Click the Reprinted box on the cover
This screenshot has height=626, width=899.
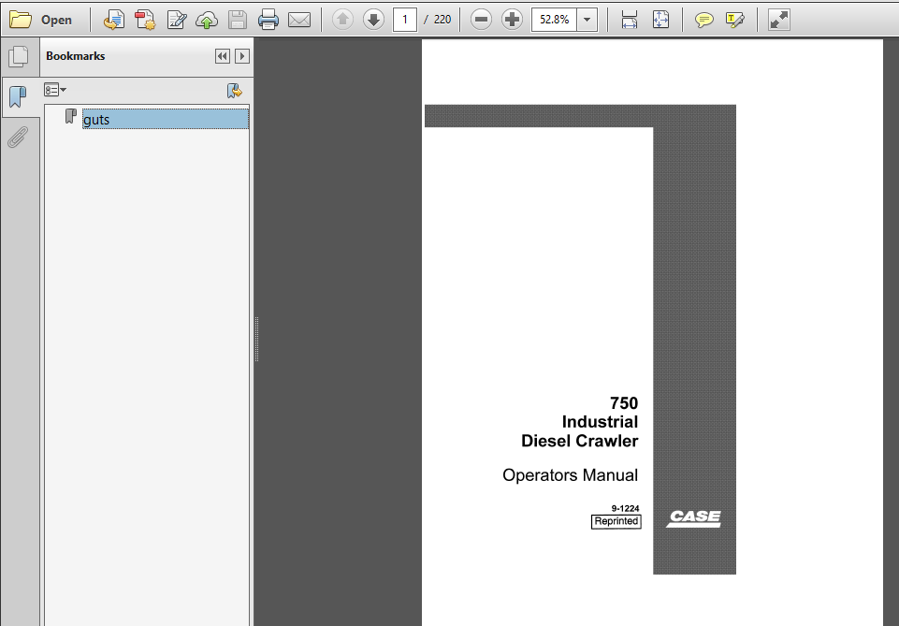616,521
